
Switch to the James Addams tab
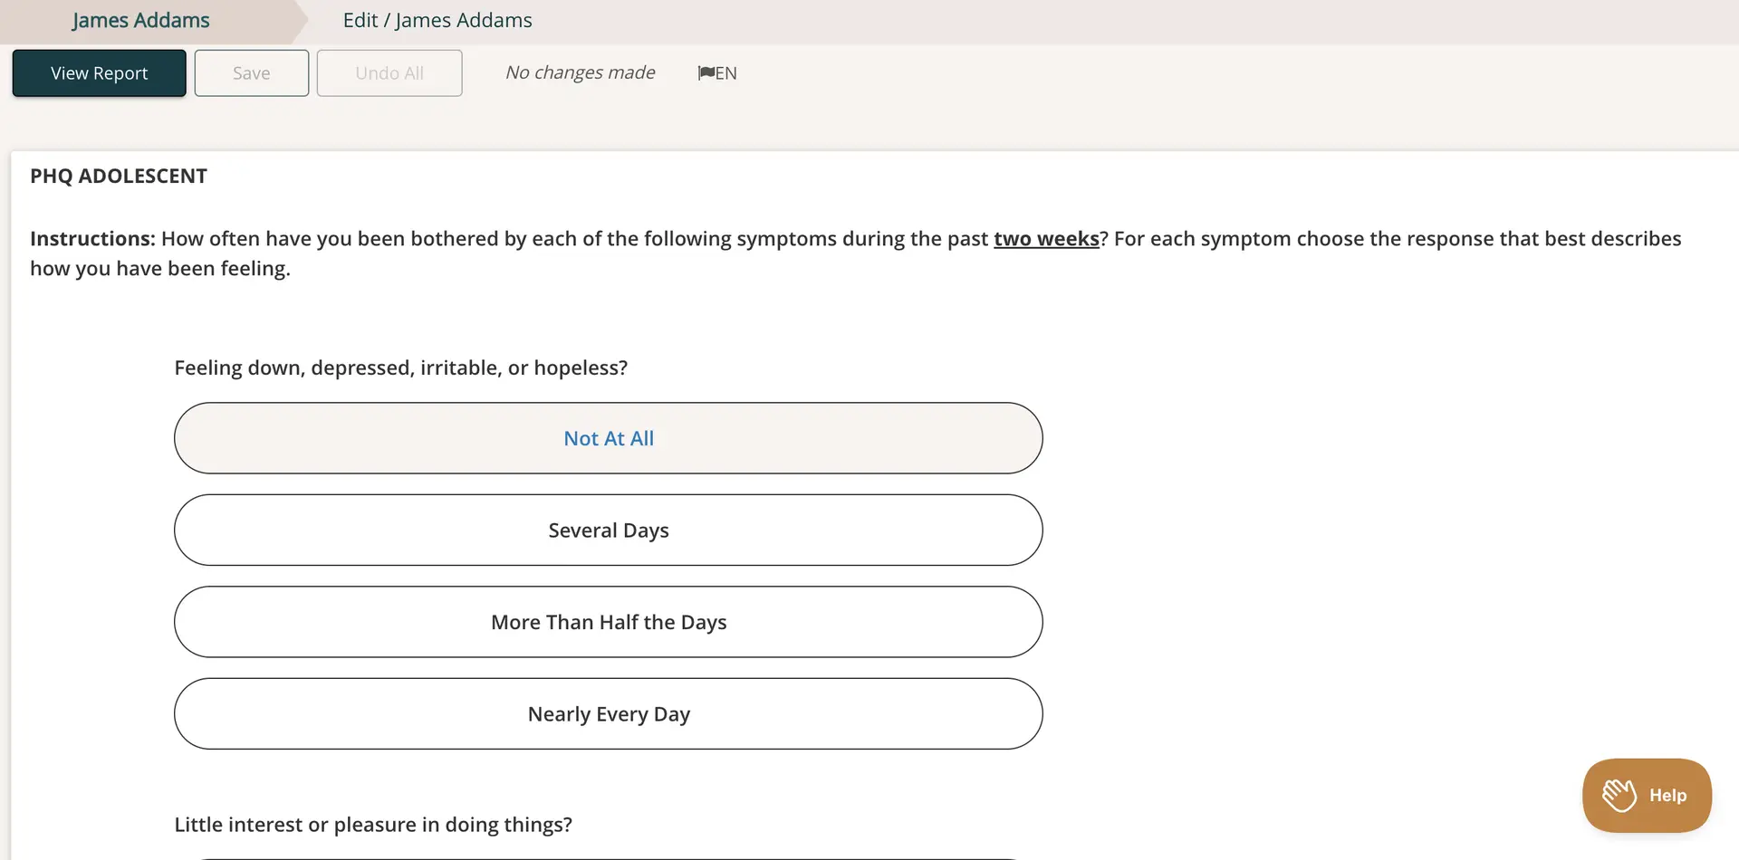140,20
